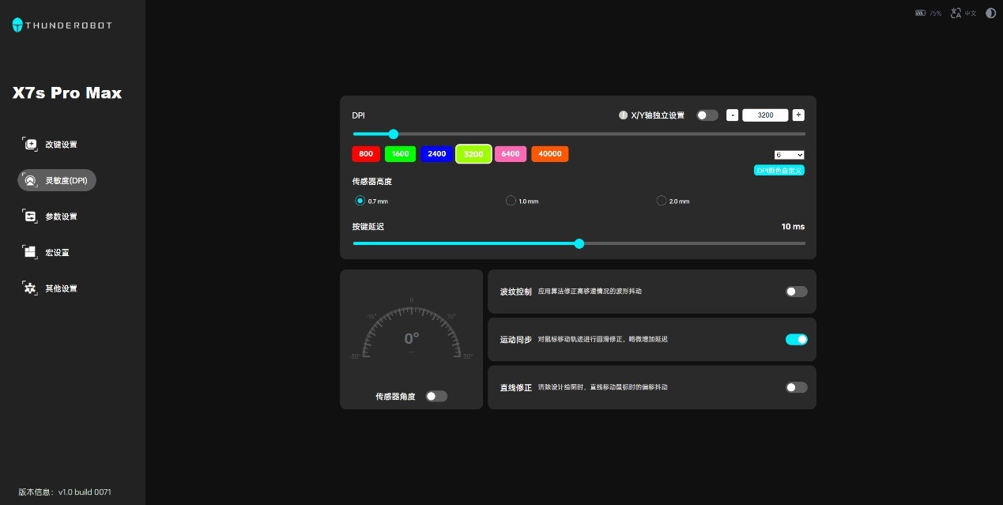Click the 波纹控制 description text

(590, 292)
